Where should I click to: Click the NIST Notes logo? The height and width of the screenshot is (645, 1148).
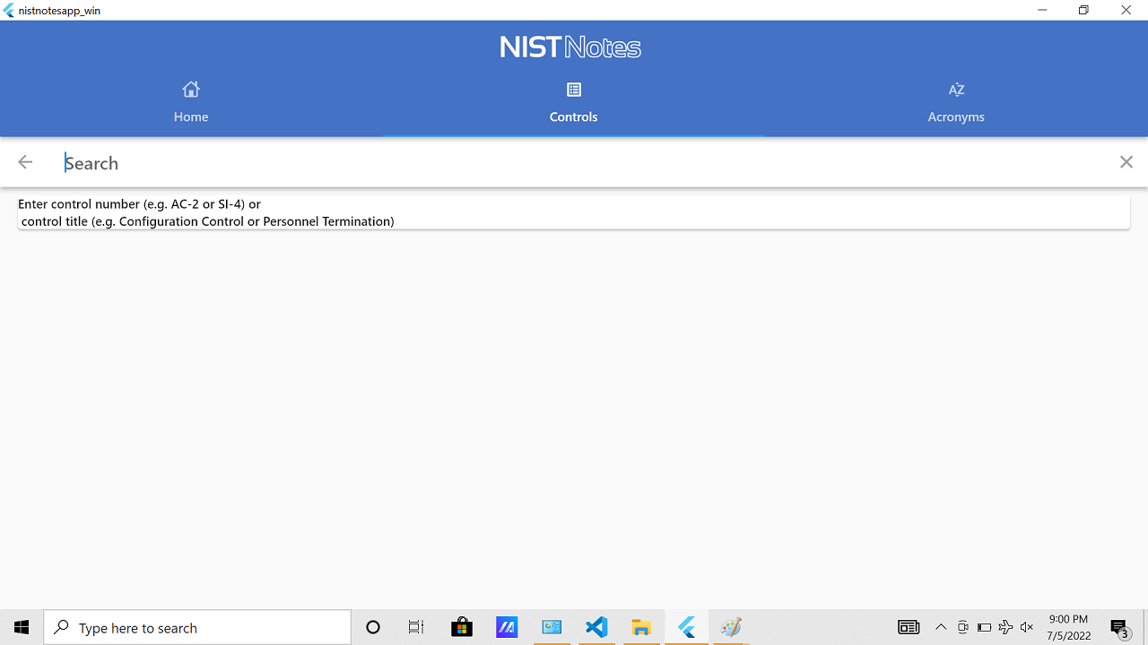pyautogui.click(x=570, y=47)
